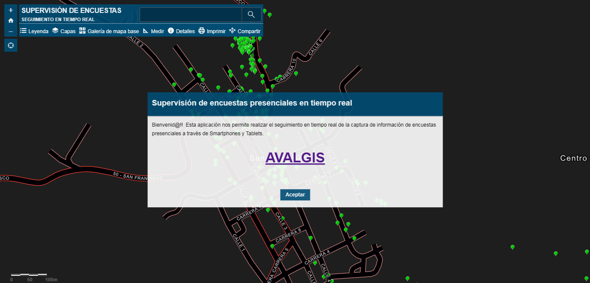Image resolution: width=590 pixels, height=283 pixels.
Task: Zoom out with the minus button
Action: (11, 31)
